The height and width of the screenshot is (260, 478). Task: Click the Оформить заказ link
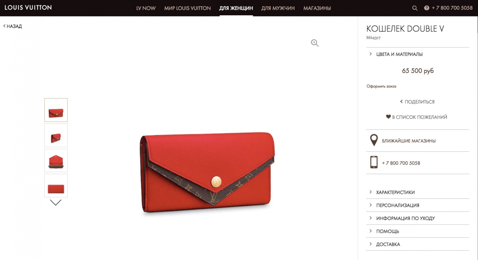point(381,86)
